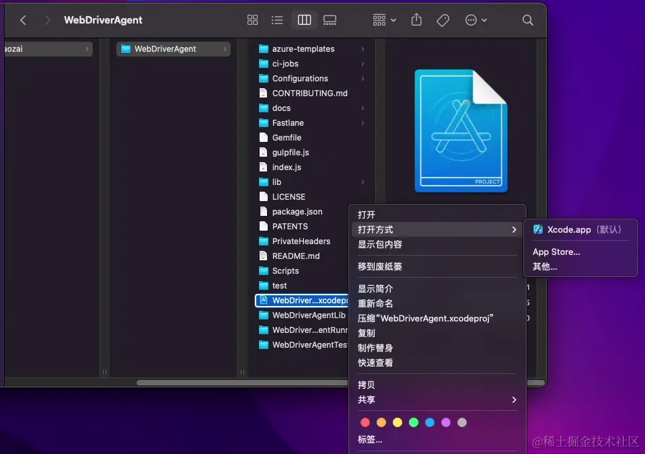
Task: Select the Fastlane folder icon
Action: tap(264, 123)
